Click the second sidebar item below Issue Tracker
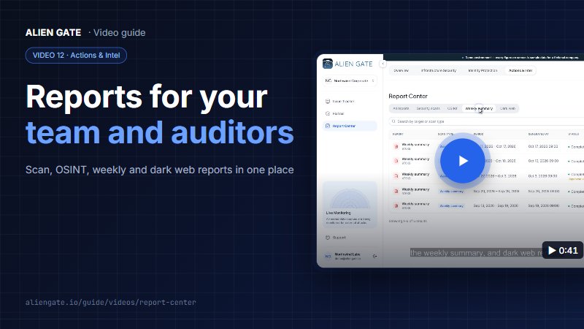The width and height of the screenshot is (584, 329). [350, 113]
